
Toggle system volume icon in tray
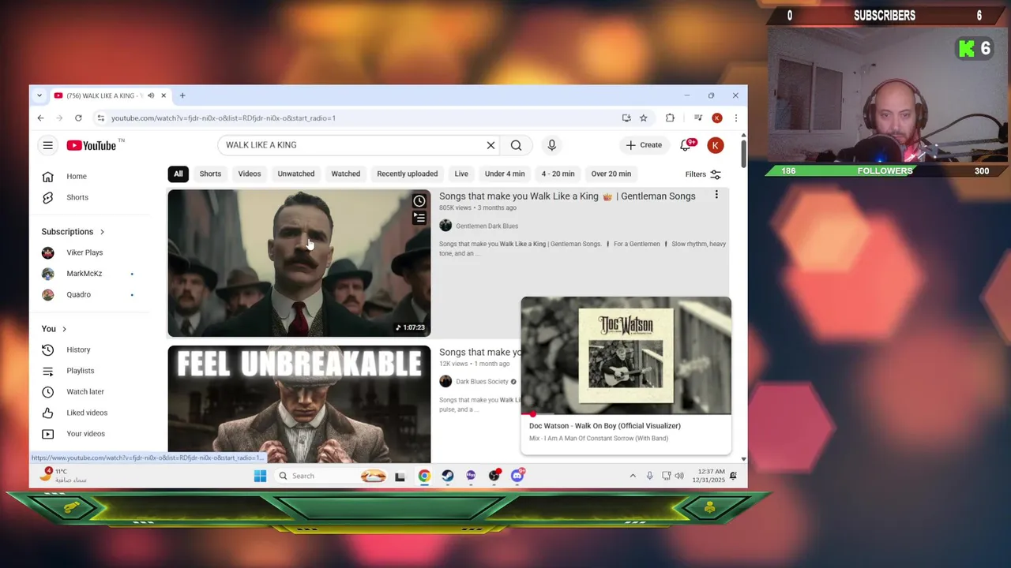click(679, 476)
